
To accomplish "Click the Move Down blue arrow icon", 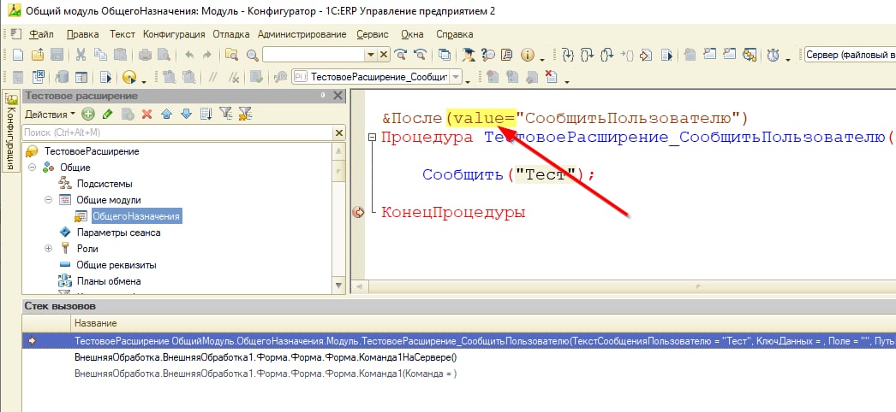I will [x=186, y=114].
